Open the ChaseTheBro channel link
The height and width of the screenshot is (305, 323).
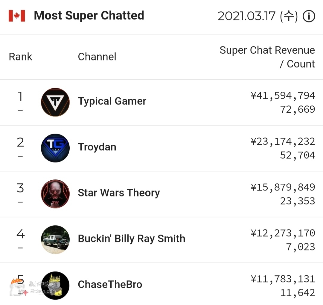pyautogui.click(x=110, y=285)
